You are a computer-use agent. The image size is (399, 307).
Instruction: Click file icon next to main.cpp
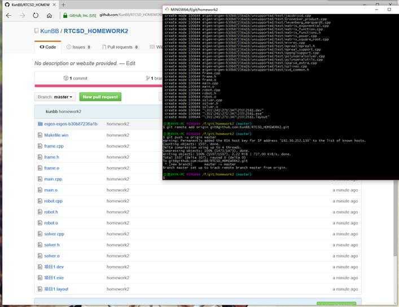(40, 179)
